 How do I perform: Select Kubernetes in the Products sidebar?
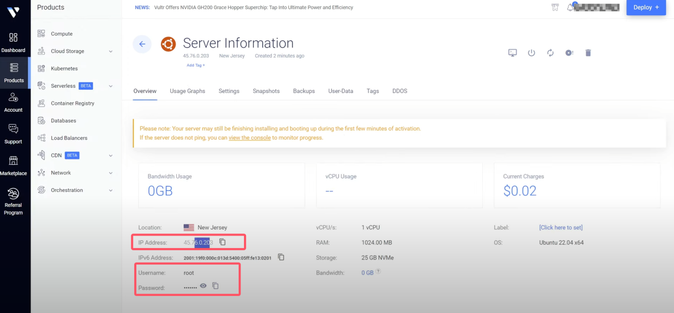point(64,69)
